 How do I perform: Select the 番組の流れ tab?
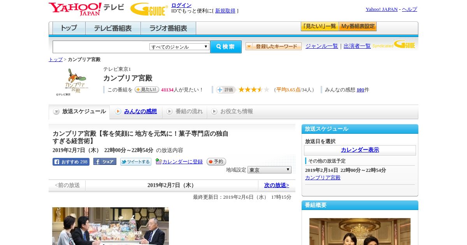[184, 112]
